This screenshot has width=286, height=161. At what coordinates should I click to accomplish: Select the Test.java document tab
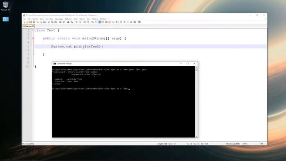(x=28, y=26)
